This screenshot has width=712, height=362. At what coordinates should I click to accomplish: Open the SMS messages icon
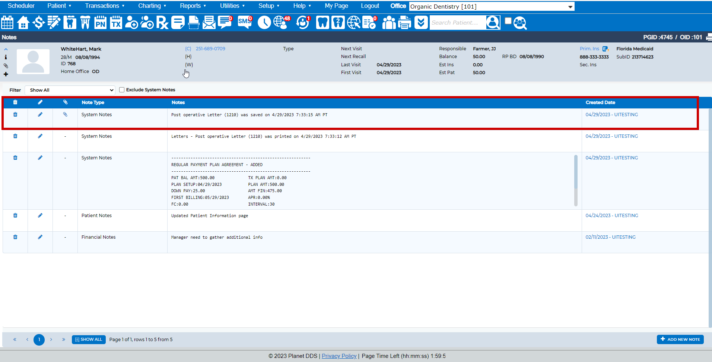point(245,23)
